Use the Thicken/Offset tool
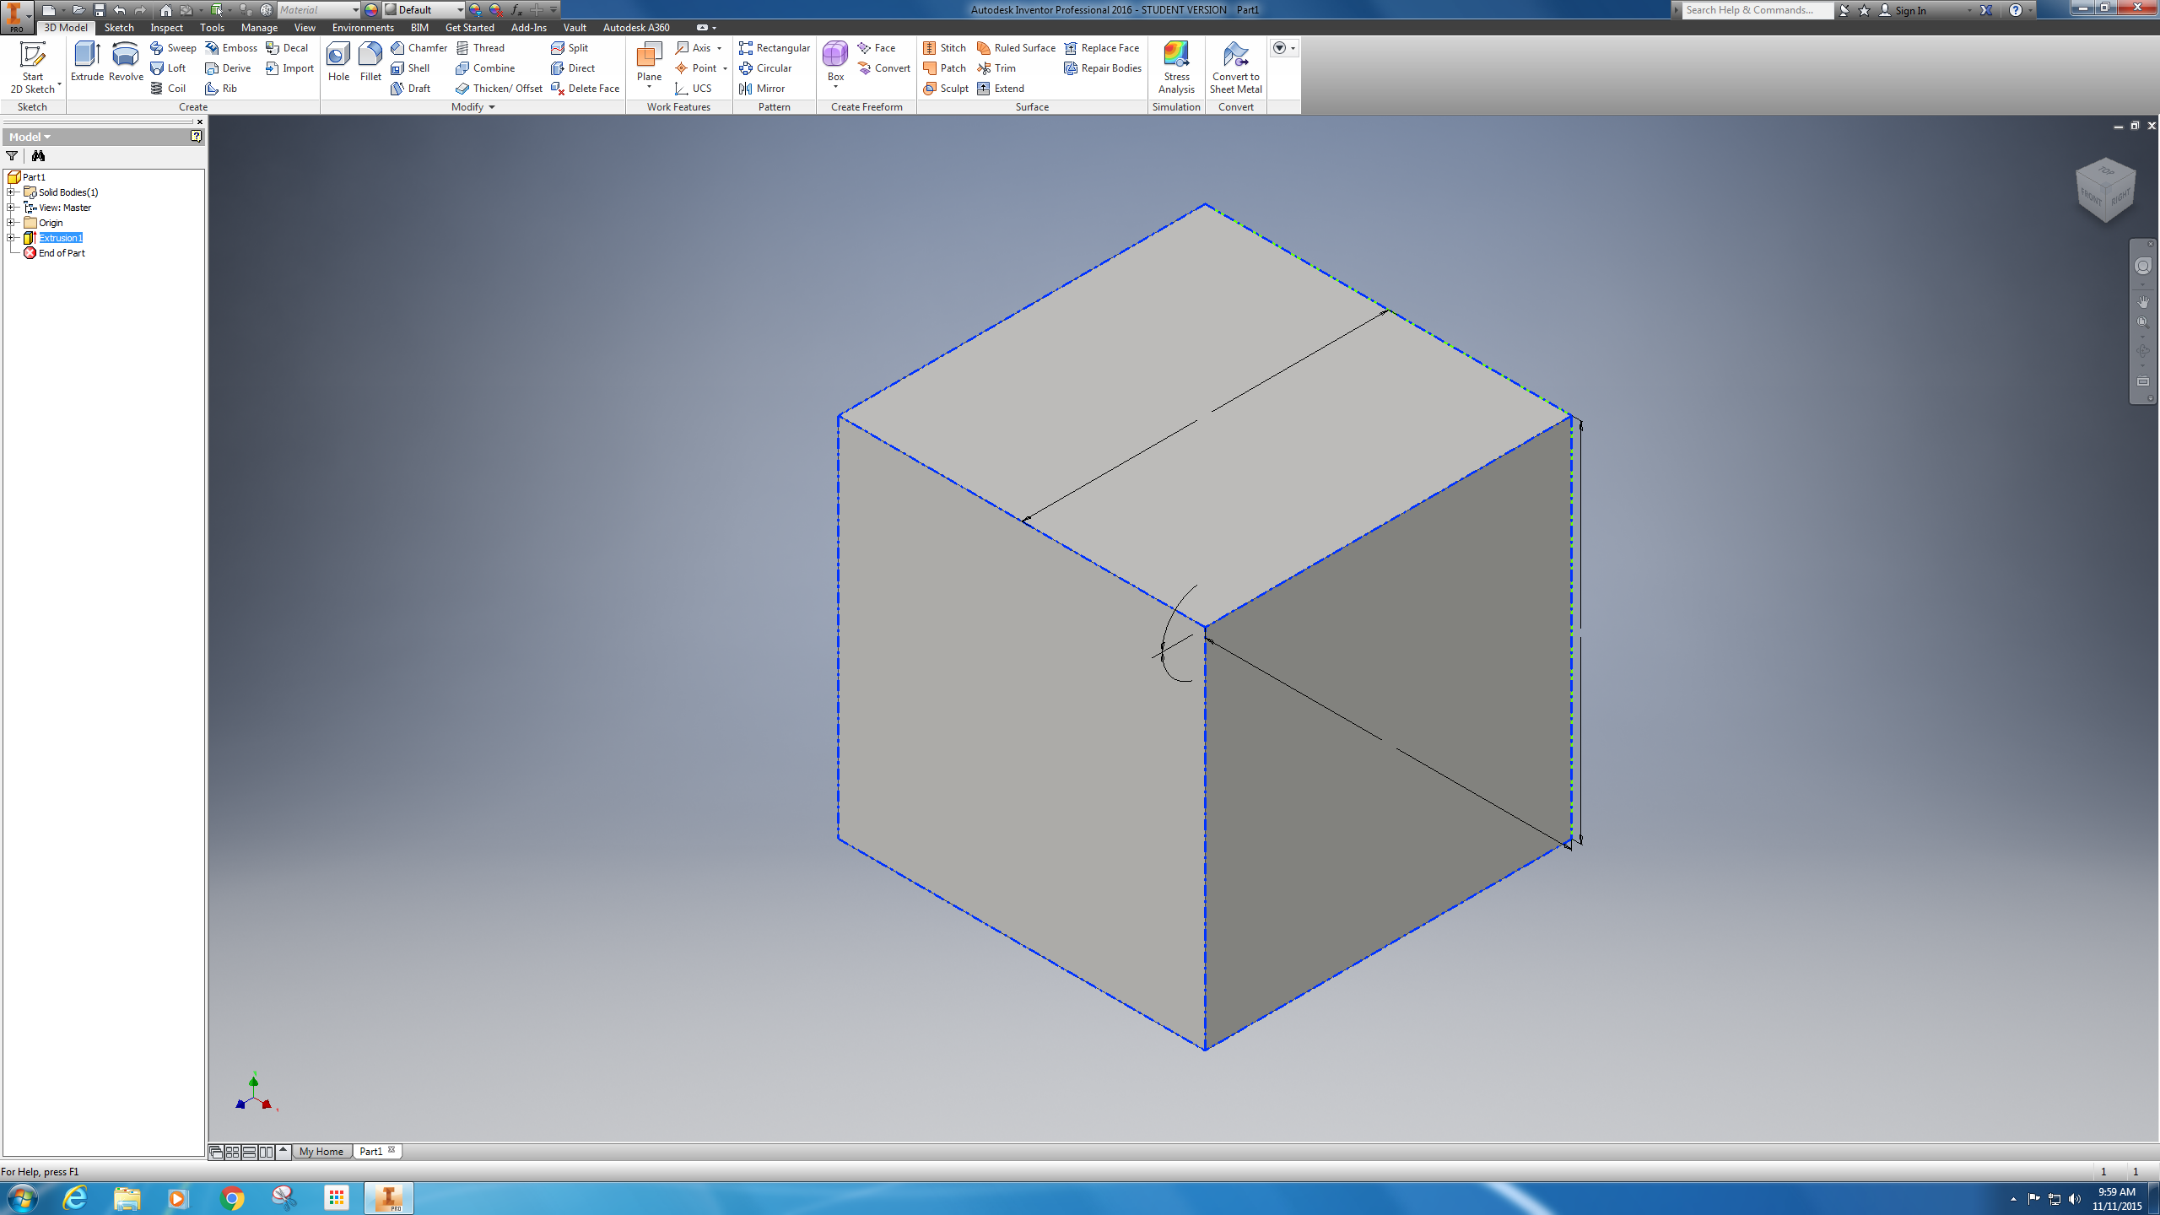 [499, 89]
